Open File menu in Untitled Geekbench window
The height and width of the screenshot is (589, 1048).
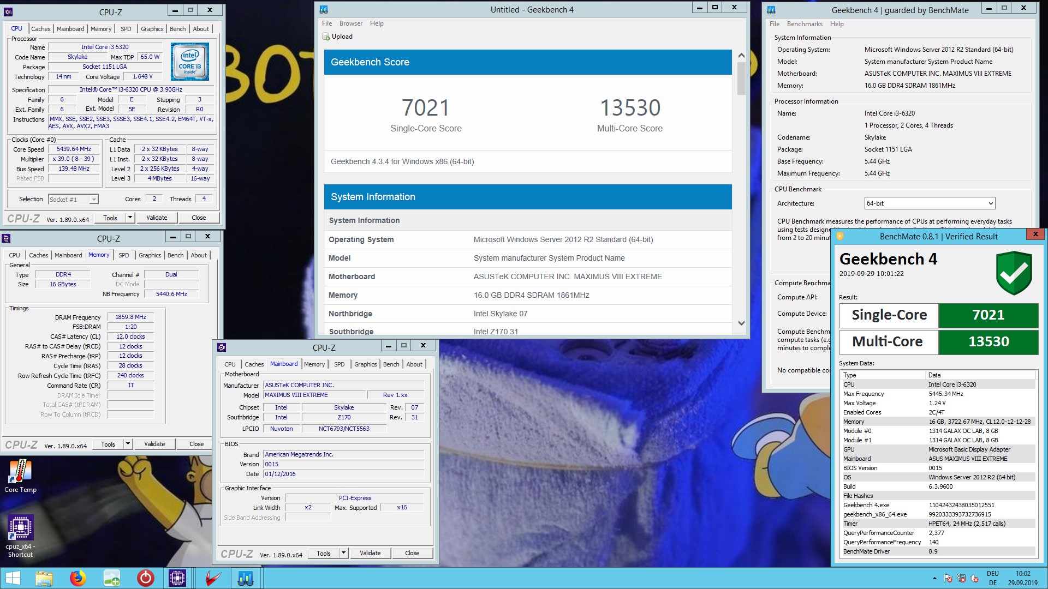(327, 23)
